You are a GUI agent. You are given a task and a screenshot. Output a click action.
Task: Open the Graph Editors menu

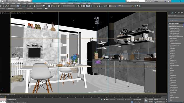(x=47, y=3)
